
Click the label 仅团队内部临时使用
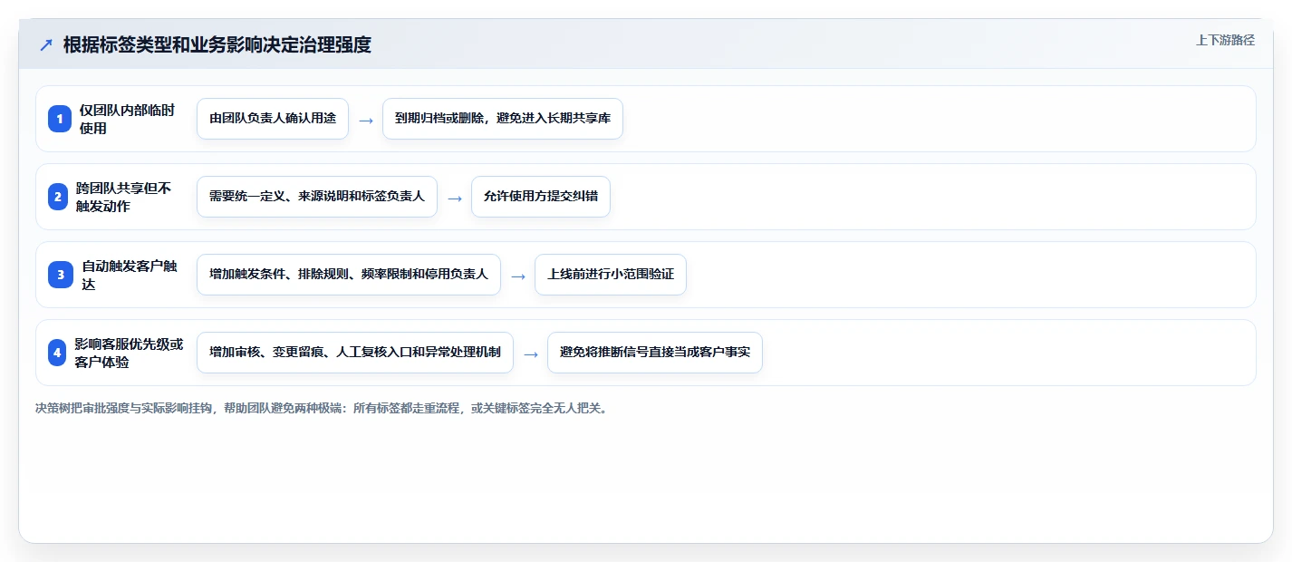point(127,119)
